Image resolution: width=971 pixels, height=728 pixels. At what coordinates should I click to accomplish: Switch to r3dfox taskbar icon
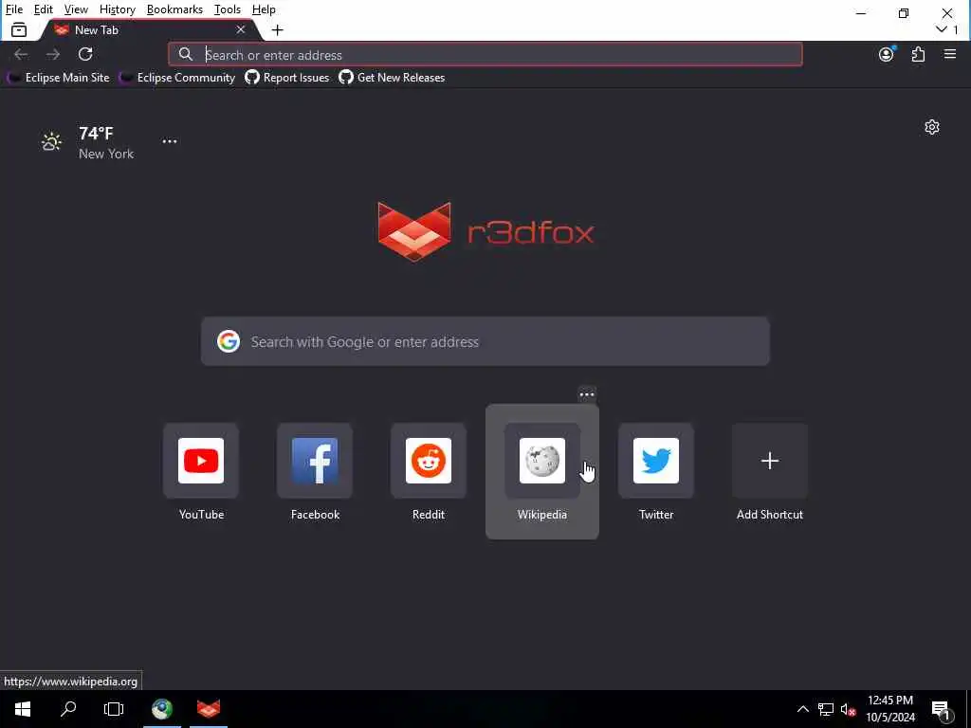(209, 709)
